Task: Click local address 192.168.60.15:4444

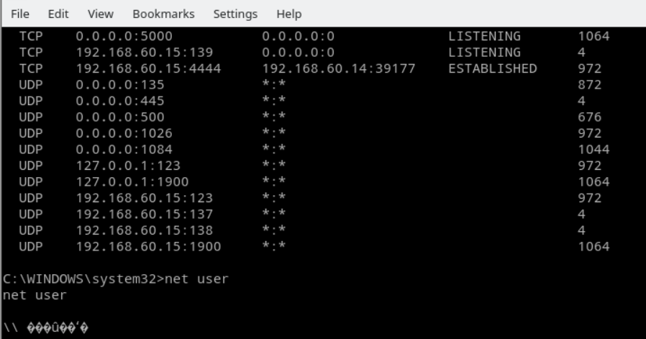Action: pos(148,68)
